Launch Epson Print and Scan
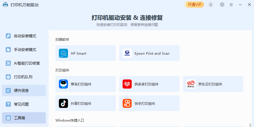This screenshot has width=254, height=127. tap(149, 53)
